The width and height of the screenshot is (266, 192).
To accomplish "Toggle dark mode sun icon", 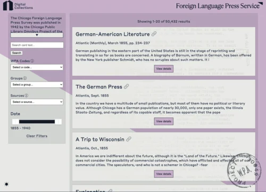I will (6, 184).
